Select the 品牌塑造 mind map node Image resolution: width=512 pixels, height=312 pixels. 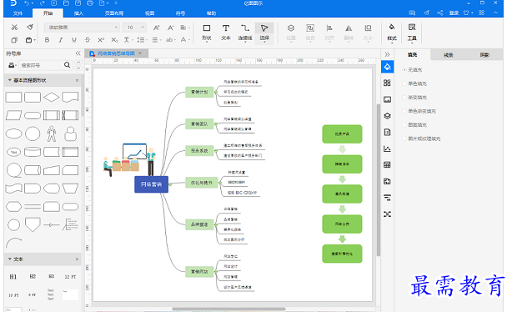[x=199, y=224]
